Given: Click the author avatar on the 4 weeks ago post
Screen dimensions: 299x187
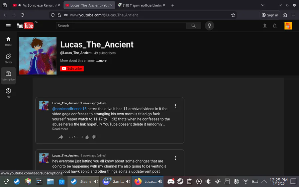Looking at the screenshot, I should pyautogui.click(x=44, y=158).
